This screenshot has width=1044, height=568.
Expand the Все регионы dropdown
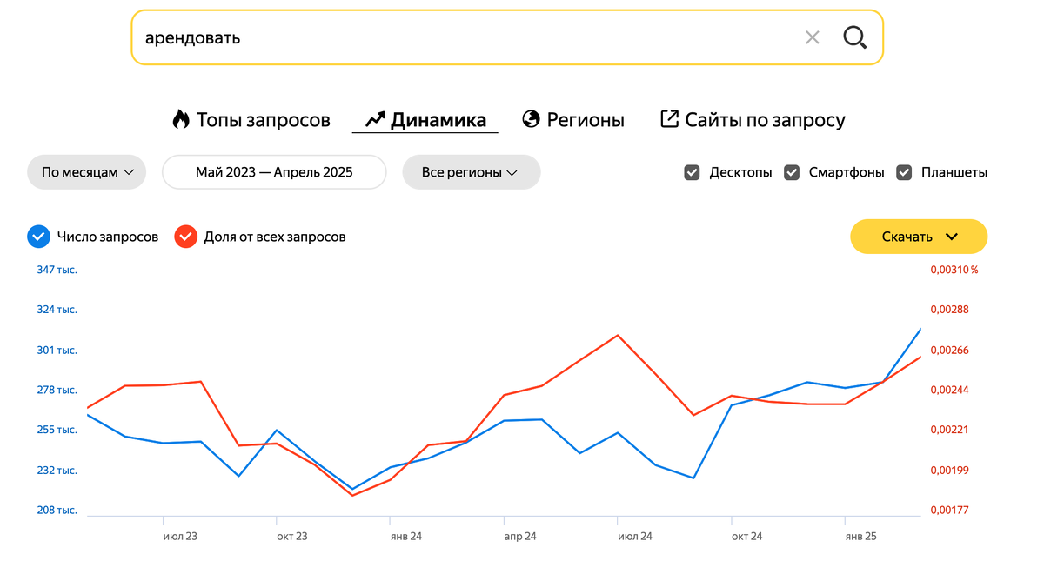tap(471, 172)
